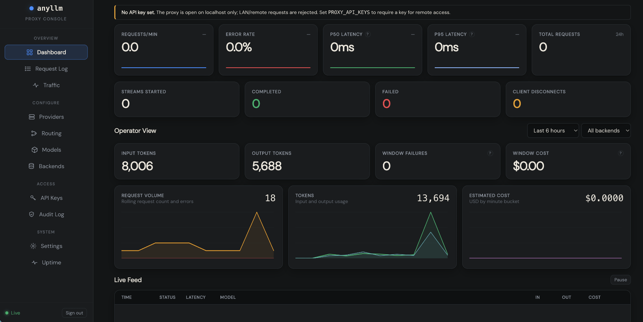Image resolution: width=643 pixels, height=322 pixels.
Task: Click the TIME column header
Action: [x=126, y=297]
